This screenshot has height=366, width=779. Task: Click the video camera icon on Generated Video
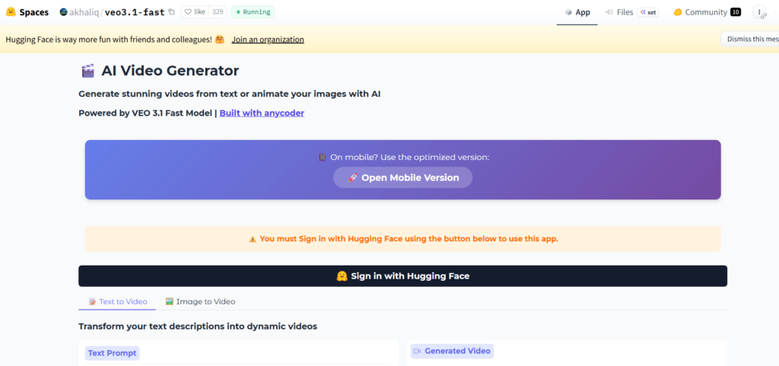pos(417,351)
